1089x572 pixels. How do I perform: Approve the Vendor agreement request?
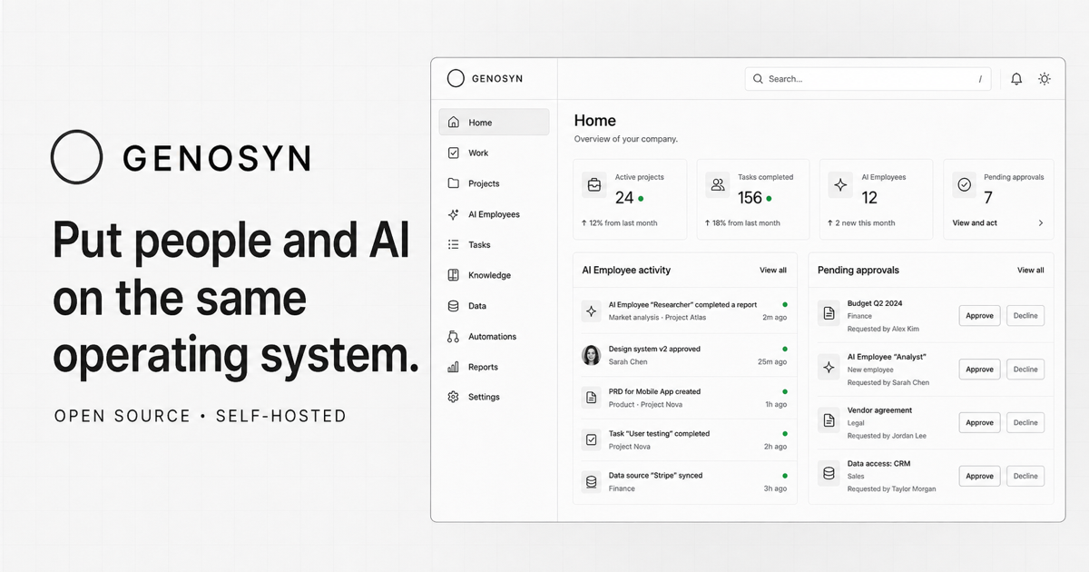(x=980, y=422)
